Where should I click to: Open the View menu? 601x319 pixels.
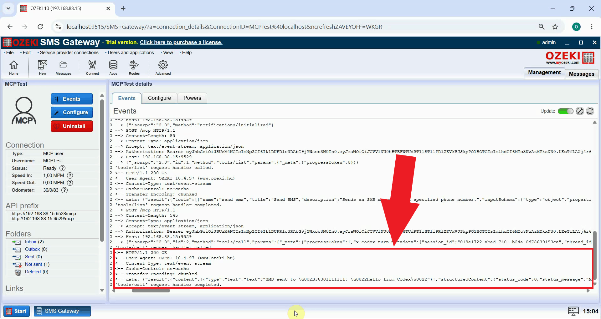(x=168, y=53)
